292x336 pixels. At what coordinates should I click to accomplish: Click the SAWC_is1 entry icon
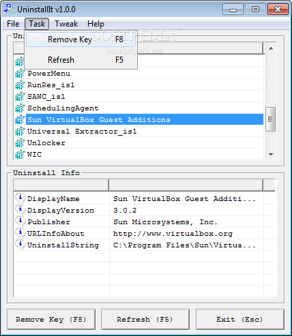(x=20, y=97)
